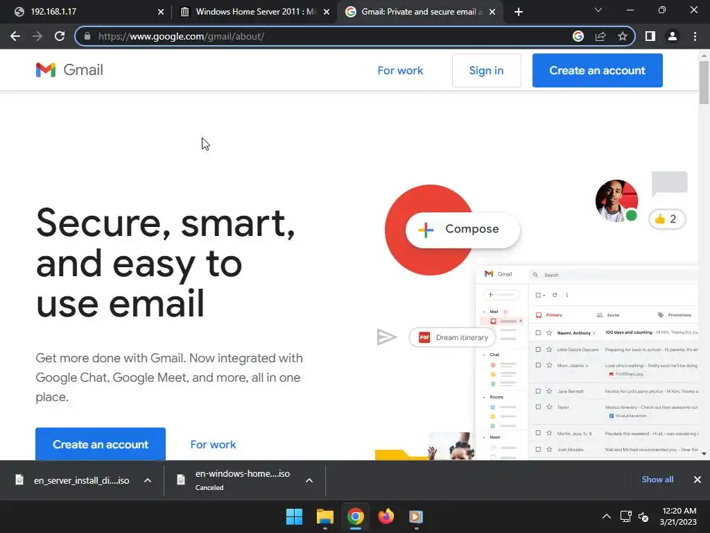This screenshot has height=533, width=710.
Task: Click the Search box in inbox preview
Action: [x=614, y=275]
